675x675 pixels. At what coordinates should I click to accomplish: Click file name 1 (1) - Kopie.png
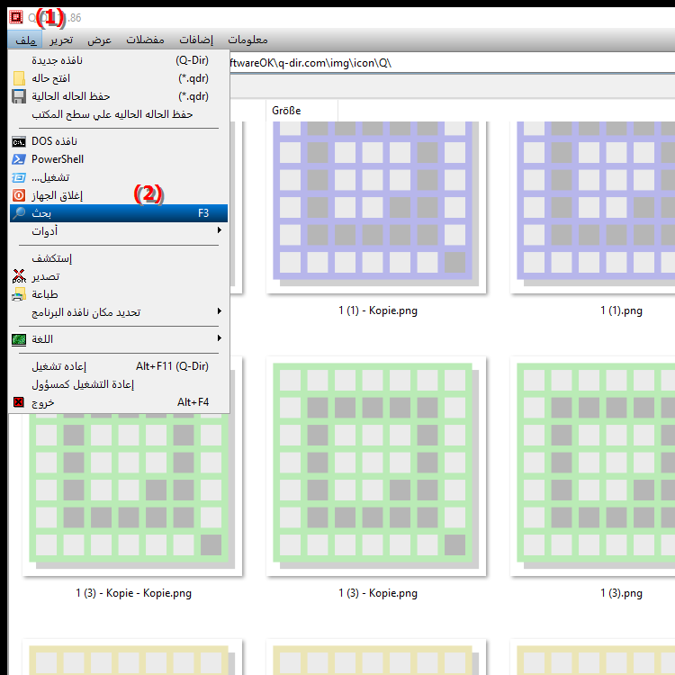click(377, 310)
